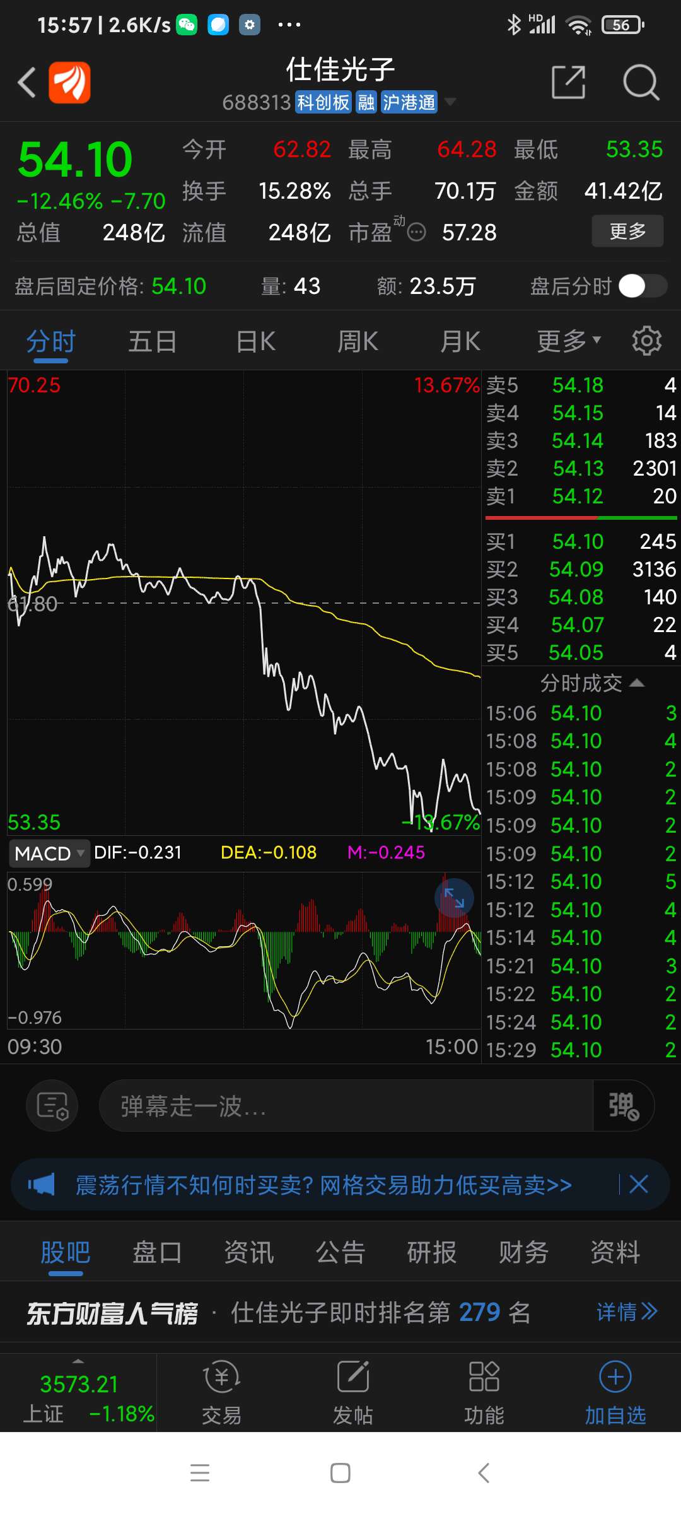Tap the MACD indicator chart area
Screen dimensions: 681x1514
[244, 950]
